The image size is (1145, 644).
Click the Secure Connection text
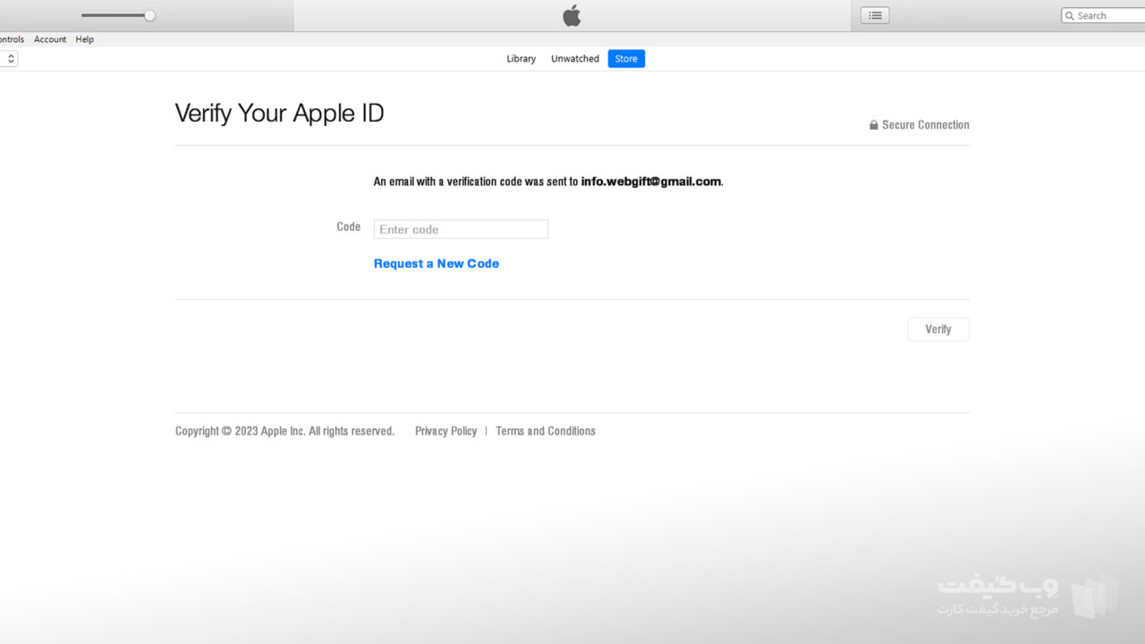pos(926,125)
